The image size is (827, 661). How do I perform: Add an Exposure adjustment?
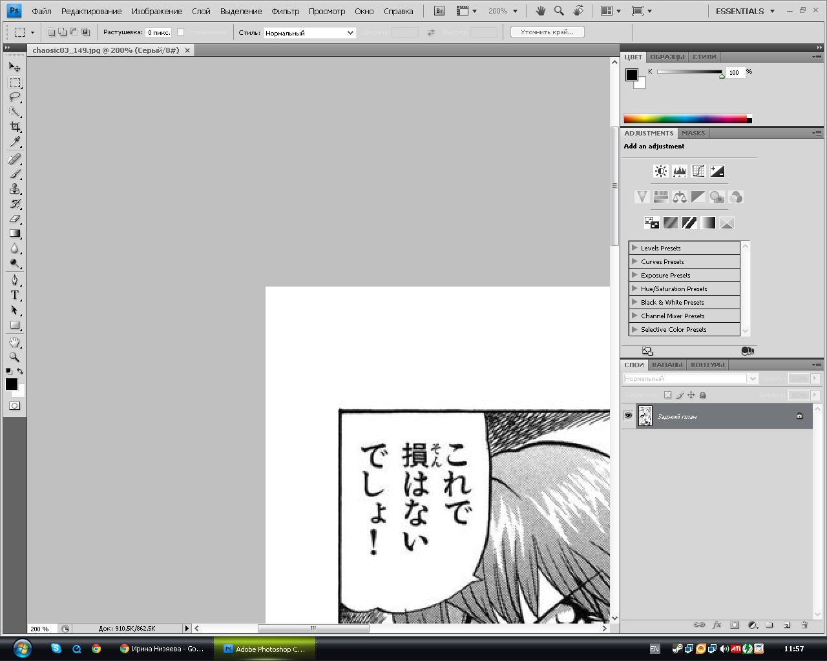pos(717,171)
